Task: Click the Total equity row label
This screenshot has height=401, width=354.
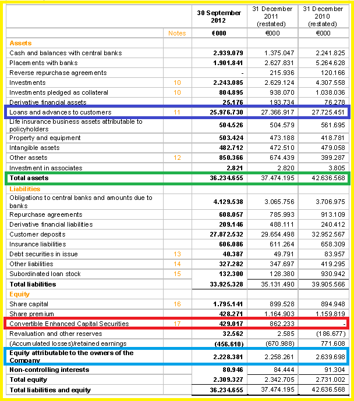Action: [28, 379]
